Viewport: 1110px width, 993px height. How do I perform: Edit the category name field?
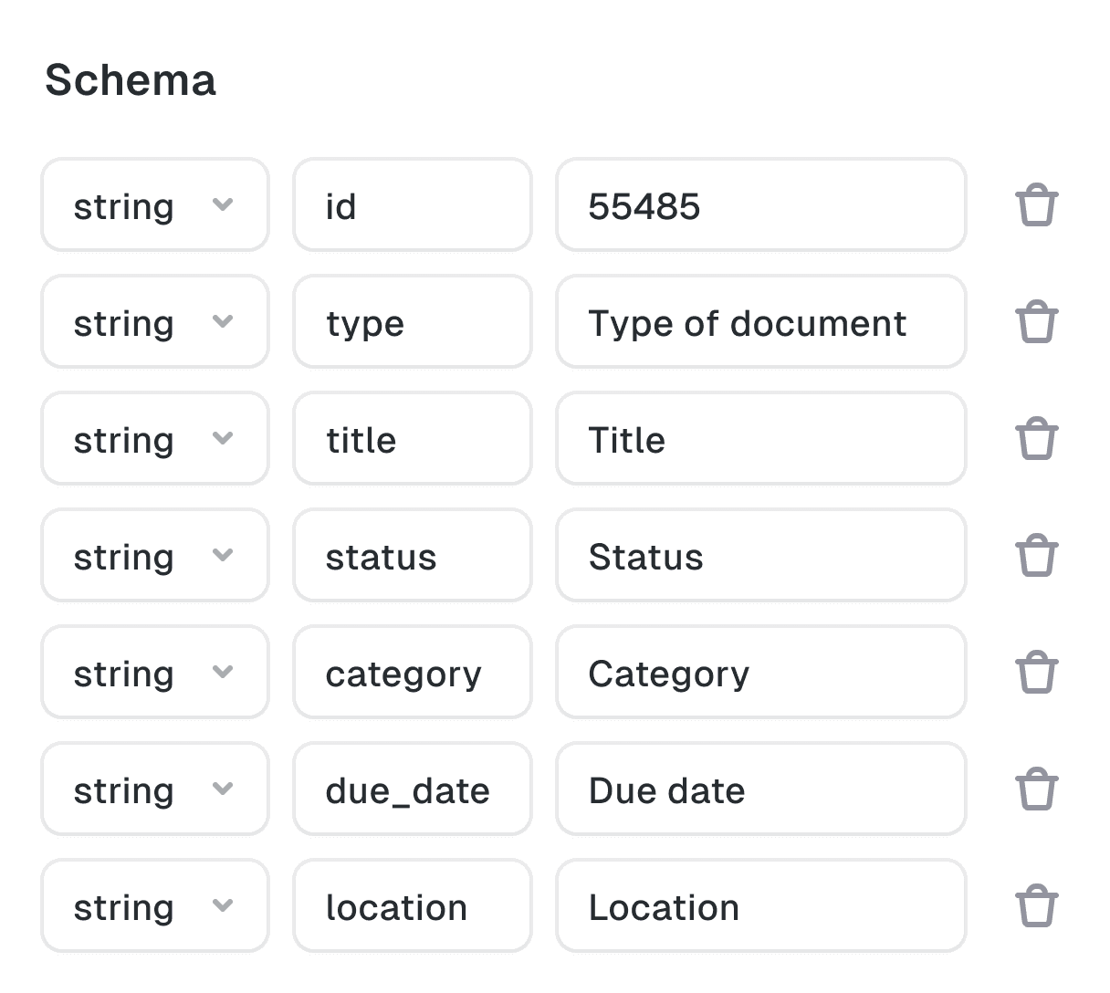tap(412, 673)
